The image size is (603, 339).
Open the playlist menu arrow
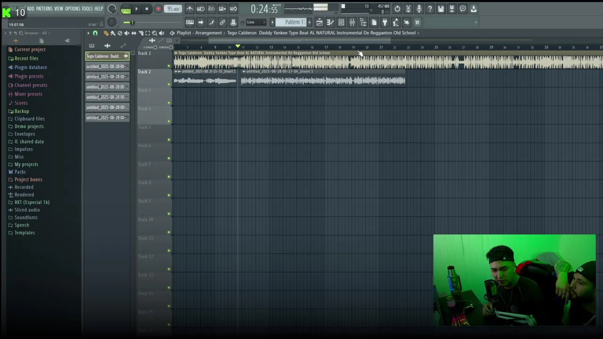(x=88, y=33)
